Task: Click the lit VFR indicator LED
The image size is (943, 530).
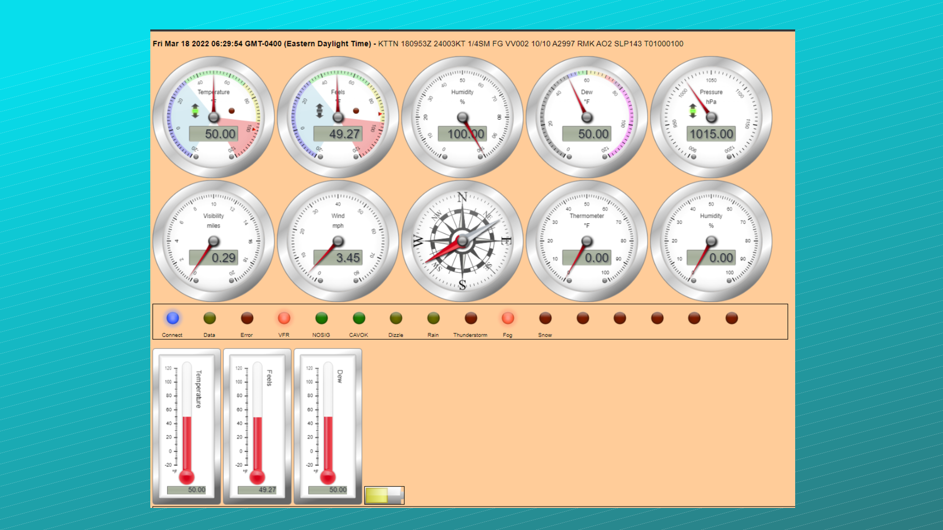Action: tap(284, 318)
